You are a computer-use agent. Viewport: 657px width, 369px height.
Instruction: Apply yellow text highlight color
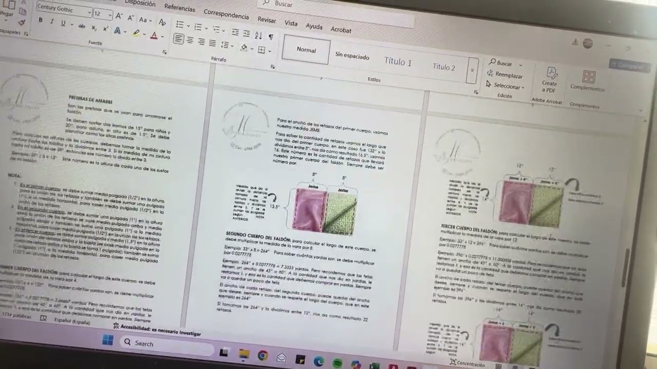[x=136, y=33]
